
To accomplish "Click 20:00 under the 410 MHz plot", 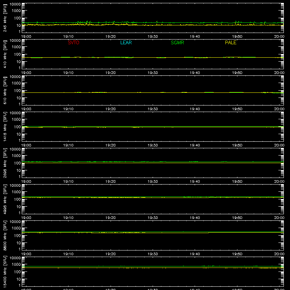I will click(279, 73).
